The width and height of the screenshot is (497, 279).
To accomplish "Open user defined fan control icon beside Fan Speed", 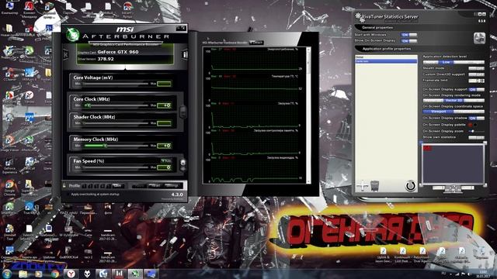I will [183, 164].
